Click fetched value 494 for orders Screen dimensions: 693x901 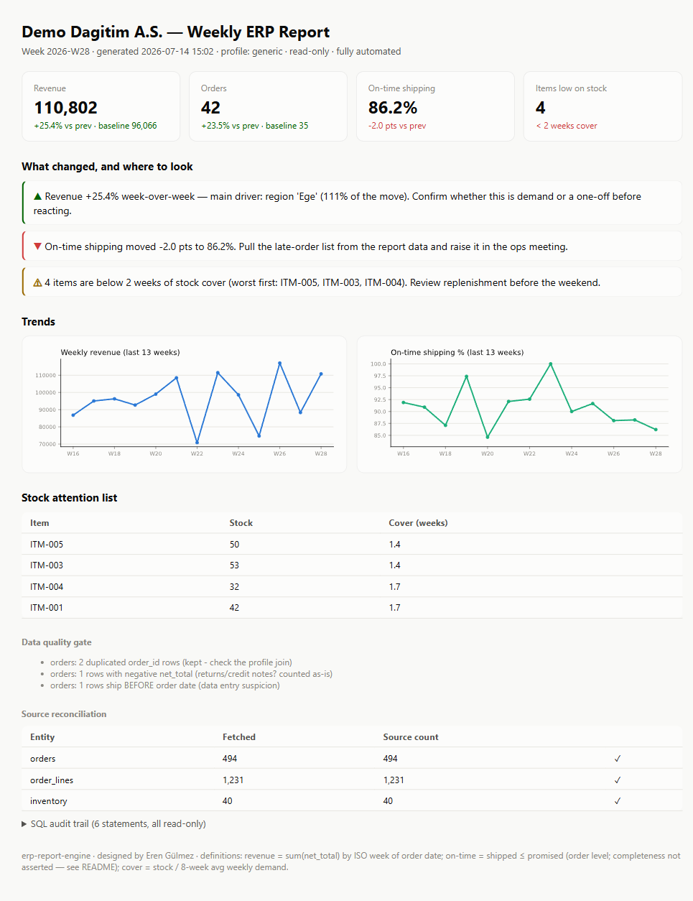230,759
